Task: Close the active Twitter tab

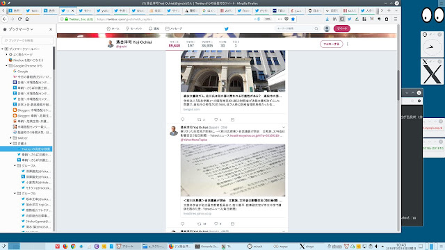Action: 72,11
